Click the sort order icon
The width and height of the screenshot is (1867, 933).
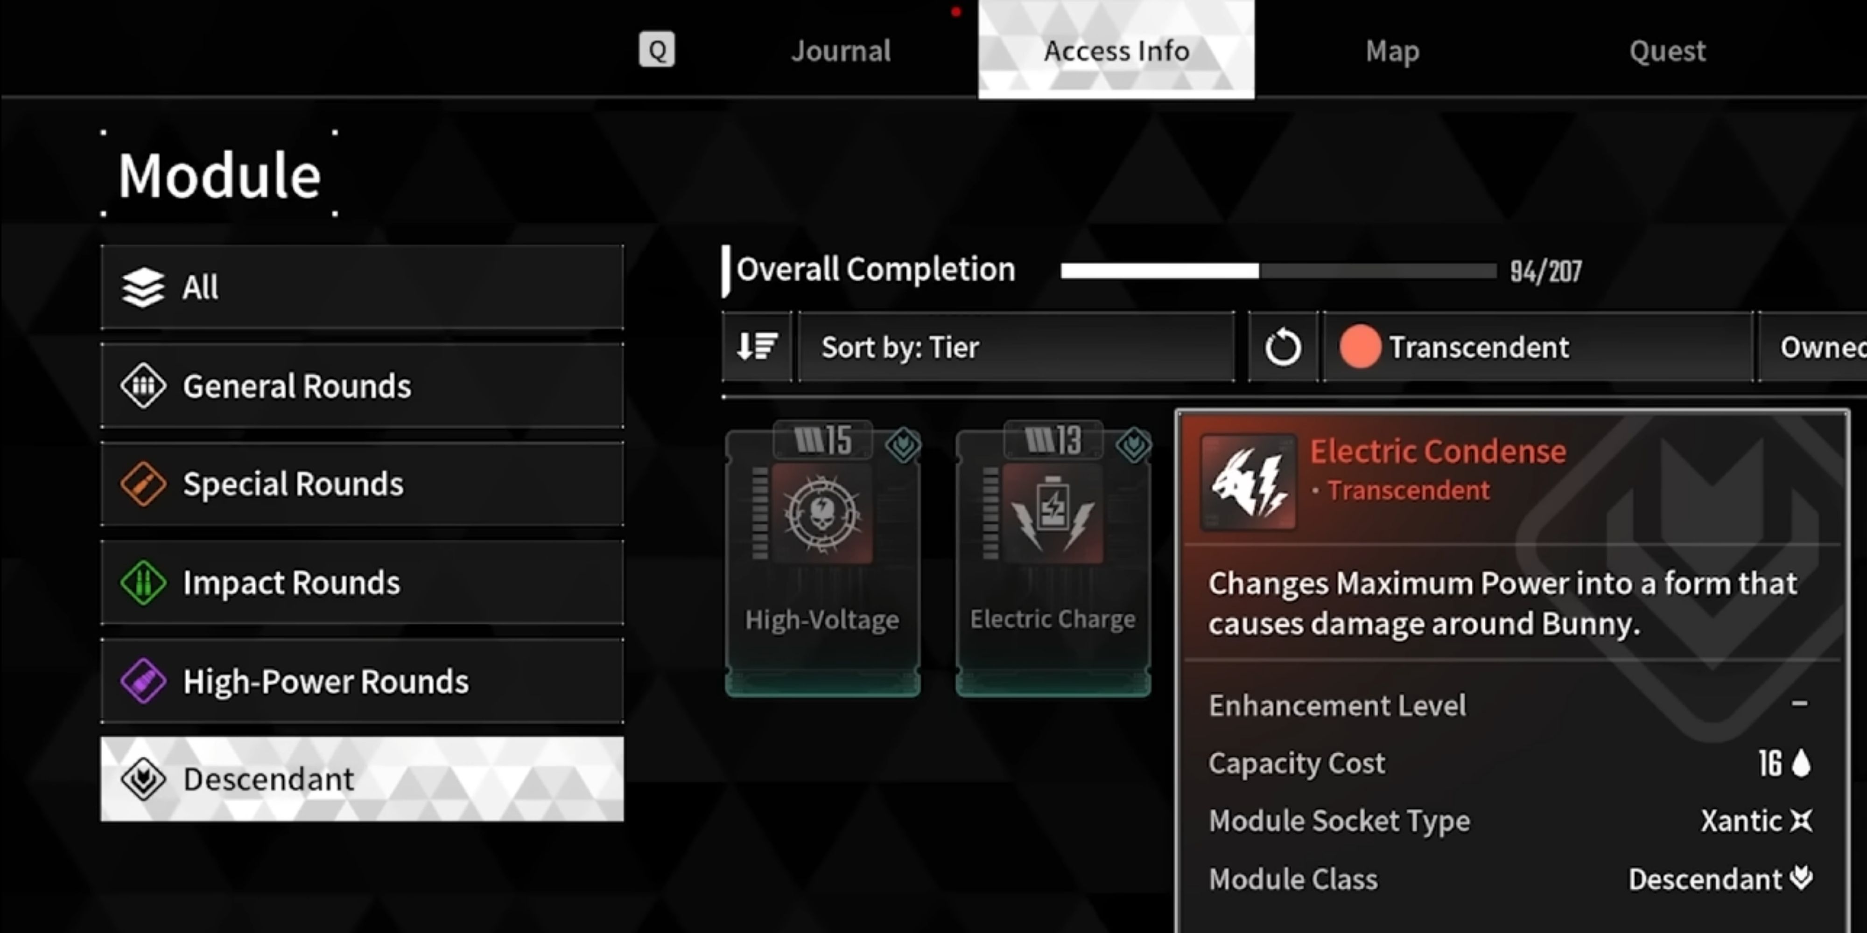757,346
